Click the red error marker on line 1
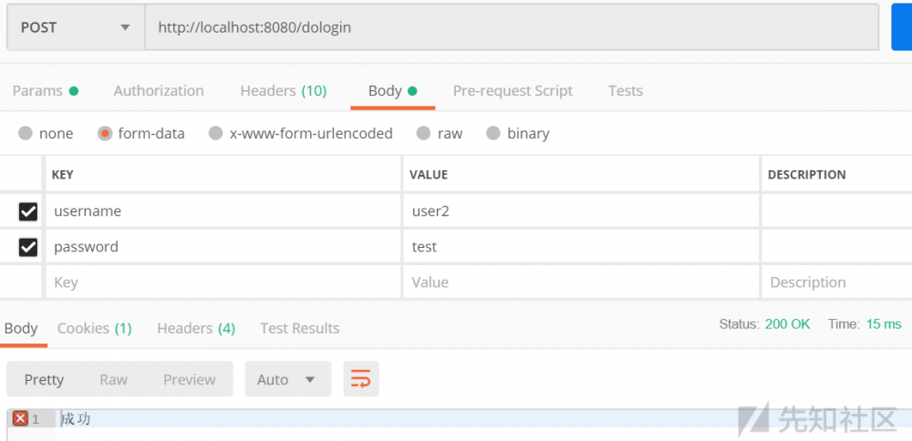This screenshot has width=912, height=441. click(20, 418)
